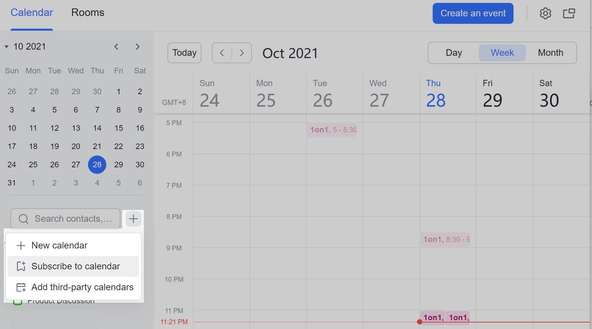This screenshot has height=329, width=592.
Task: Click the plus icon to add a calendar
Action: 133,218
